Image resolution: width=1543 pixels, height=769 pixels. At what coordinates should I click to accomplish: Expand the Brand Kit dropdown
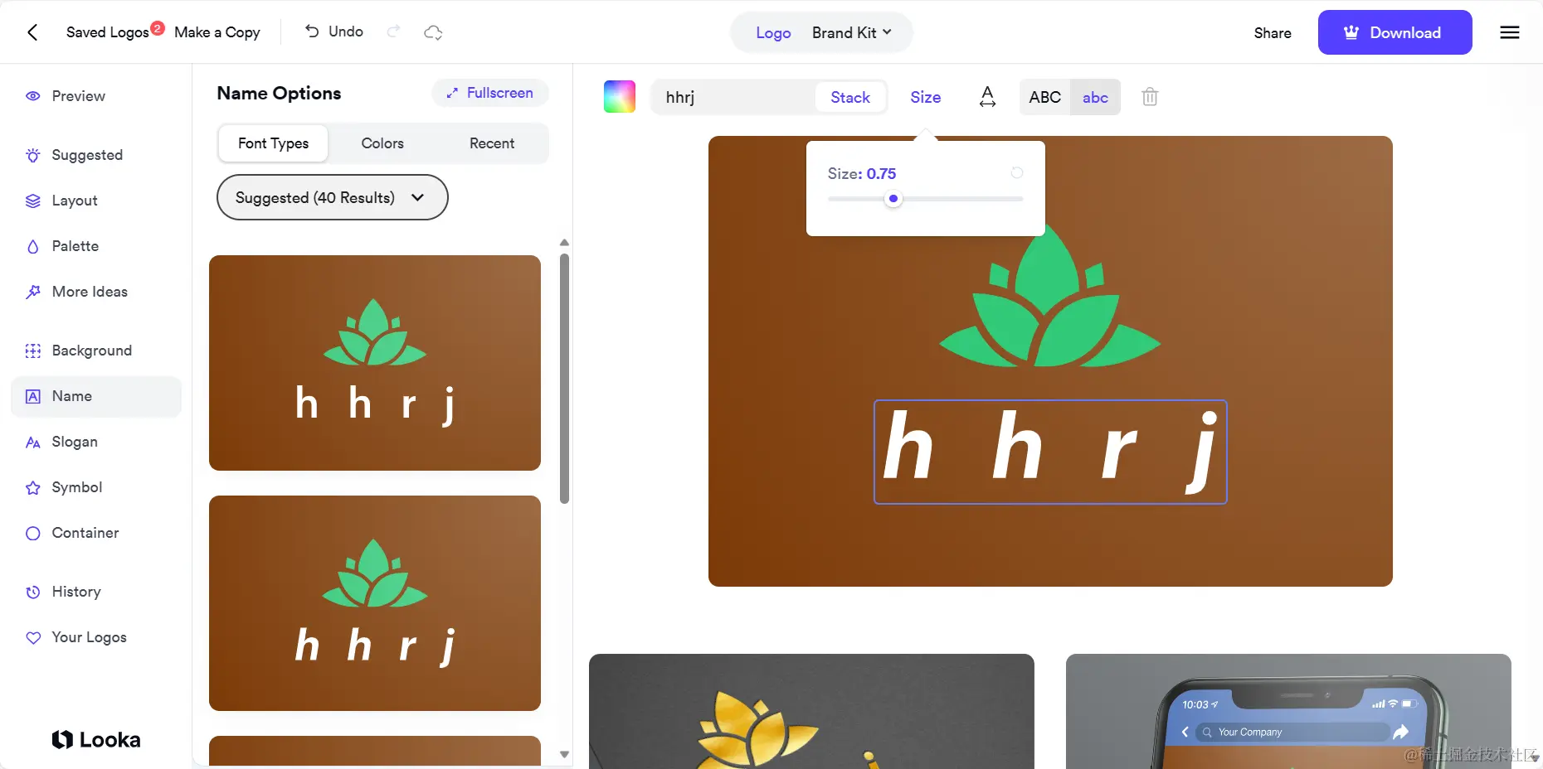[852, 33]
